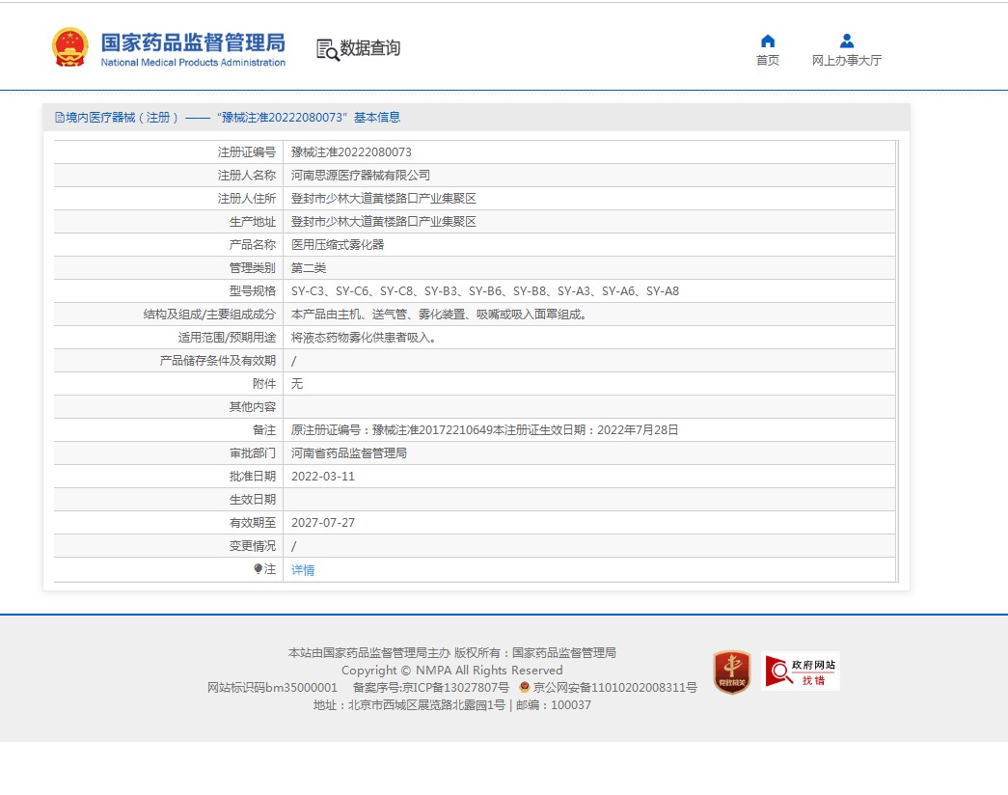Click the 网上办事大厅 person icon

(x=847, y=41)
